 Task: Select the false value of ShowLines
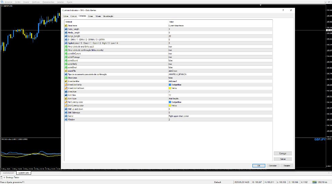tap(170, 78)
